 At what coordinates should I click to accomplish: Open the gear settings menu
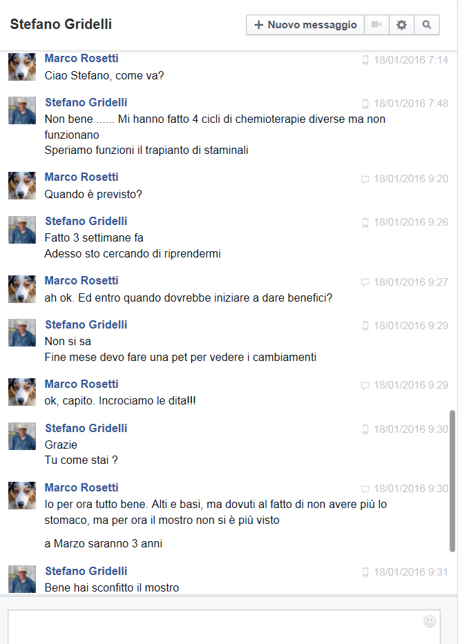(x=401, y=25)
